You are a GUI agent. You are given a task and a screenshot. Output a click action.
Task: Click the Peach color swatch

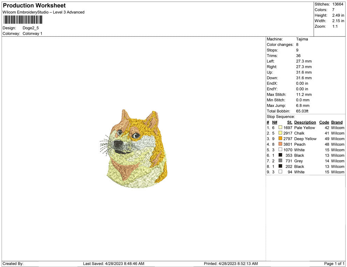[280, 144]
